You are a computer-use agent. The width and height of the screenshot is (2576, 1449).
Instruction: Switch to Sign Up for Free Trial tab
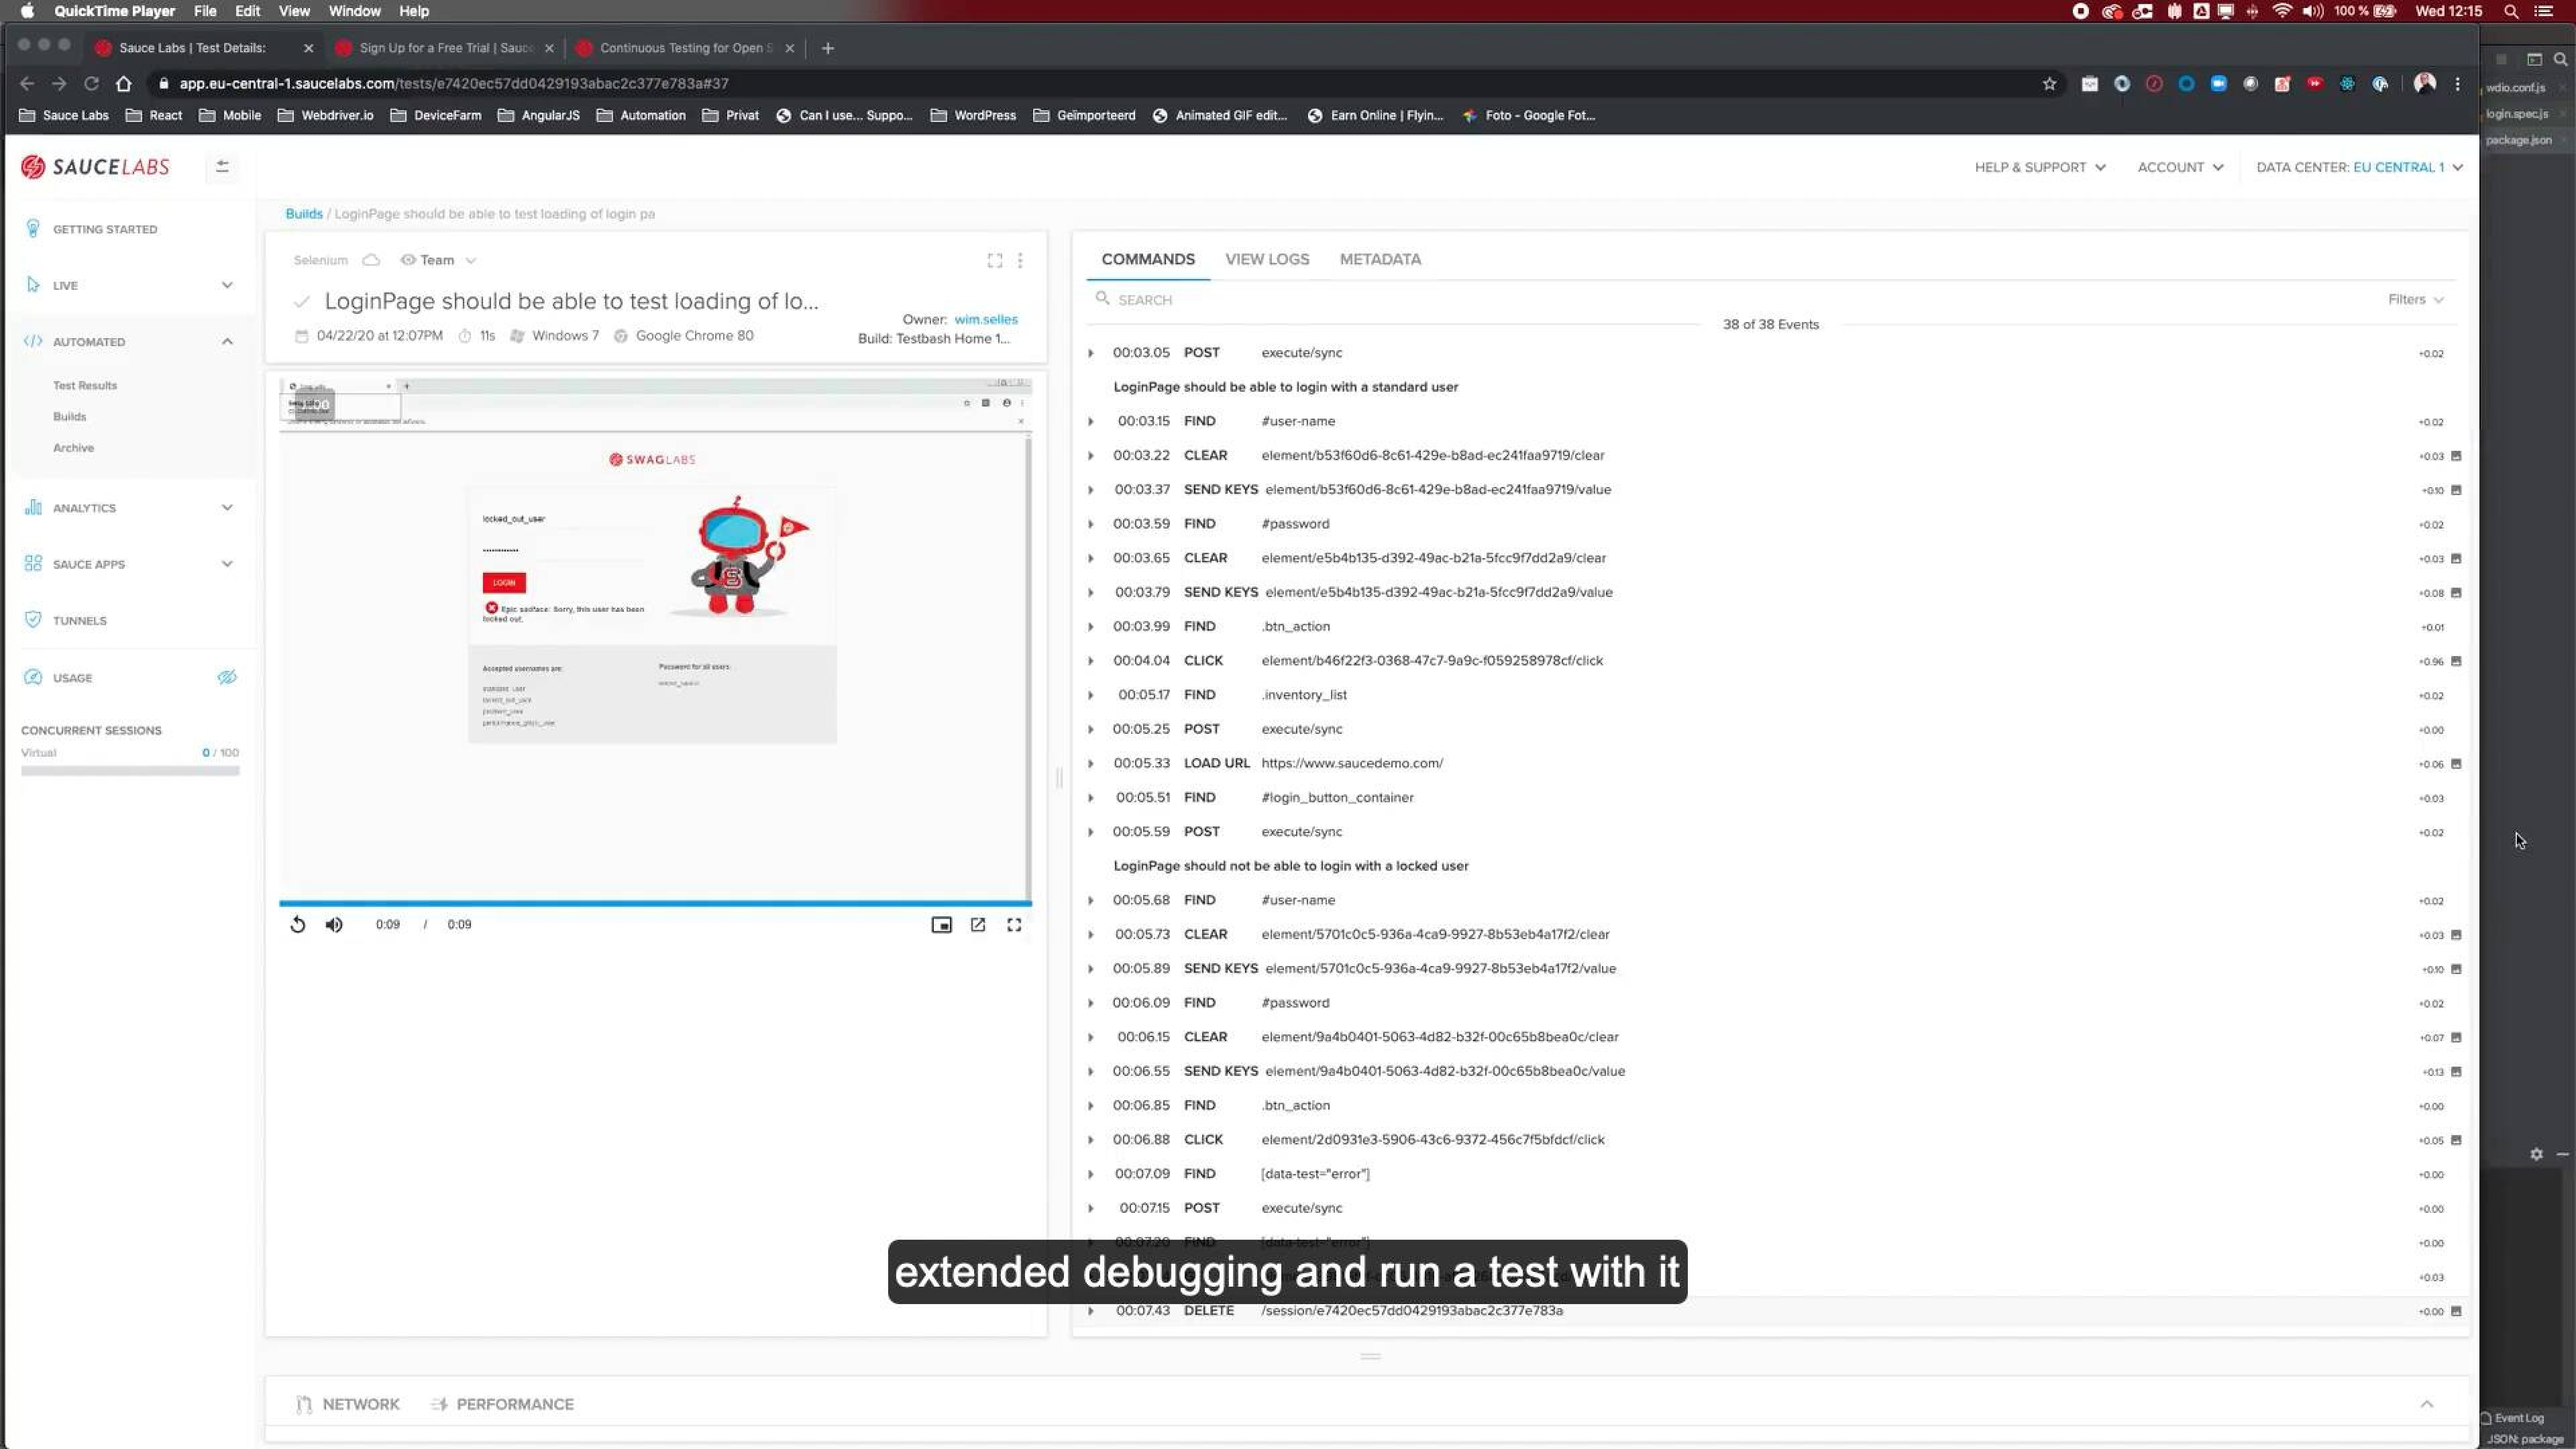(446, 48)
